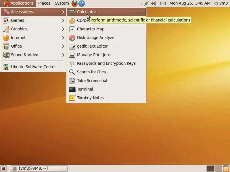
Task: Click the Internet globe icon
Action: tap(6, 38)
